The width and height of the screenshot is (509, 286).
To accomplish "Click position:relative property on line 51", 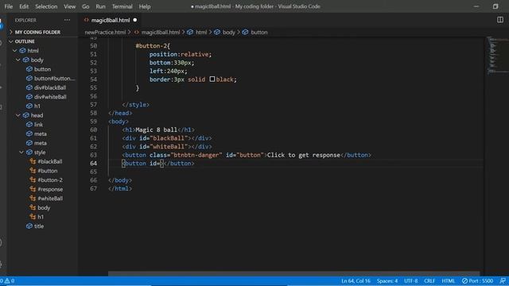I will click(181, 54).
